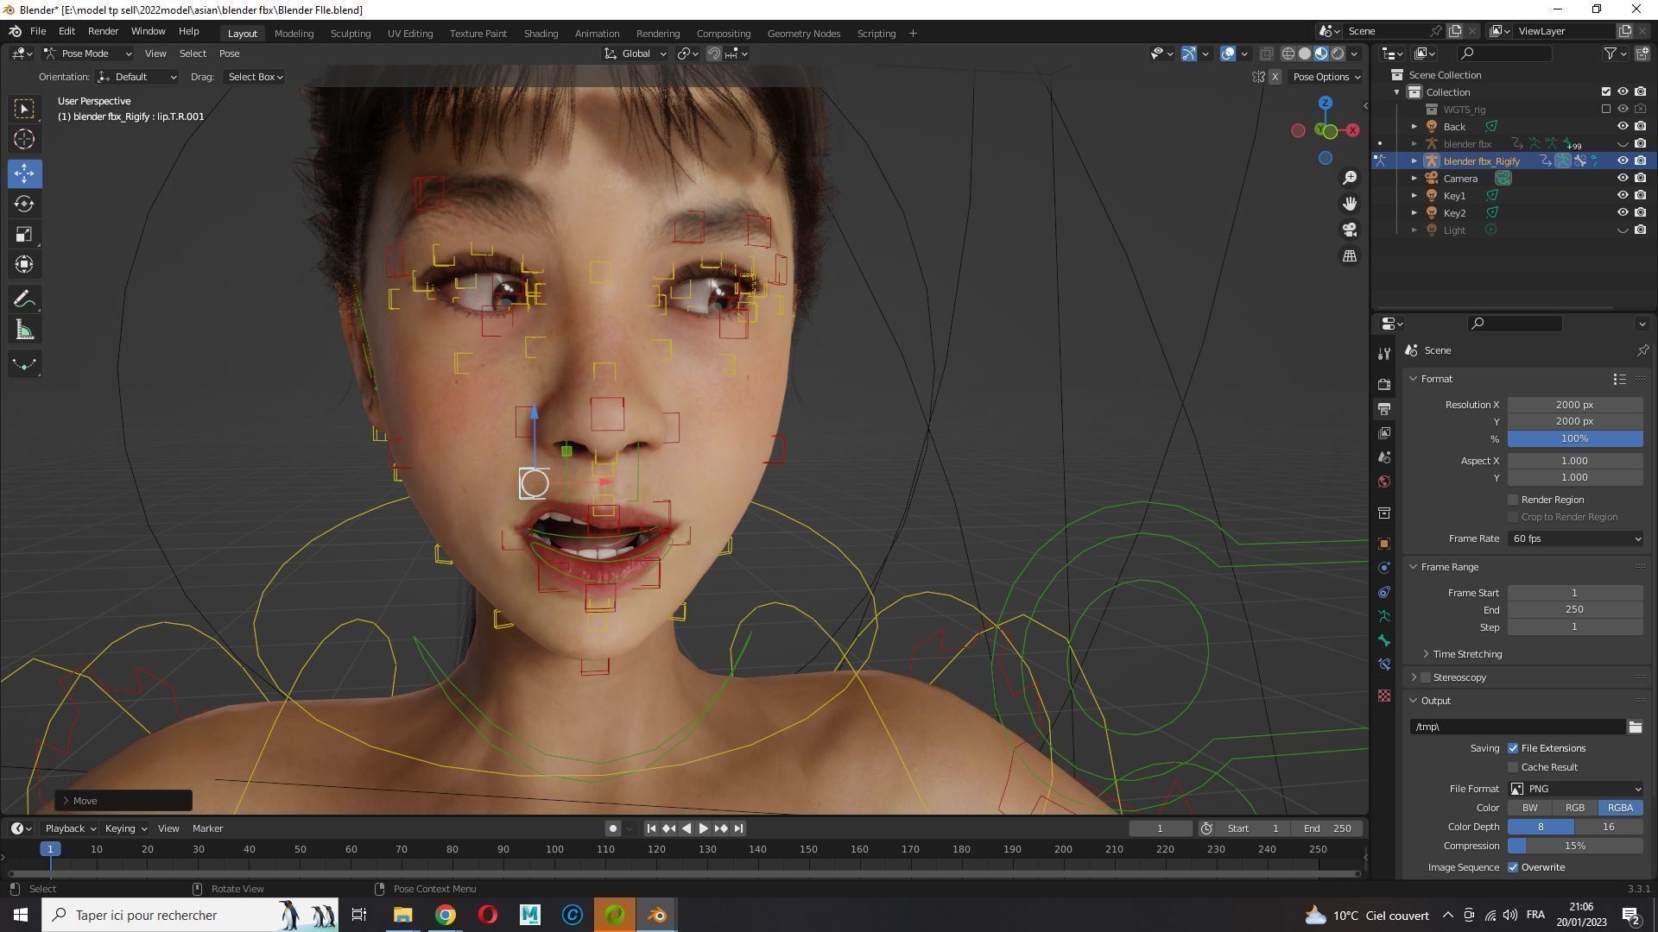Open Blender from Windows taskbar
1658x932 pixels.
click(x=656, y=915)
